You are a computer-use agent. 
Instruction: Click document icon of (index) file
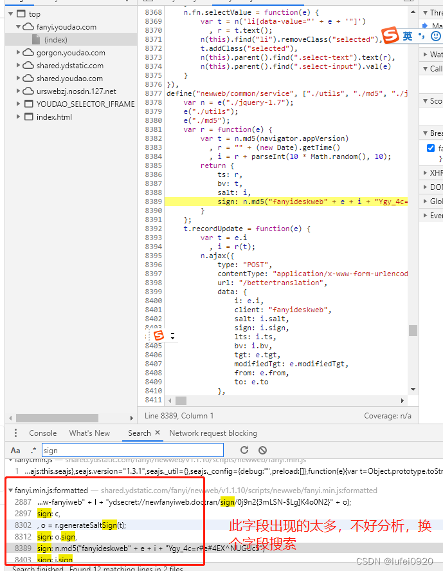[x=35, y=39]
